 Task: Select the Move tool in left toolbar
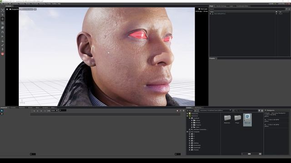(x=2, y=19)
